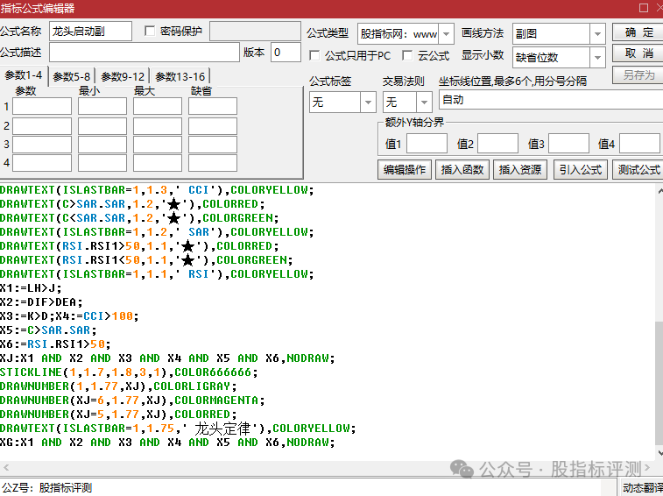Open the 编辑操作 menu button

coord(405,170)
